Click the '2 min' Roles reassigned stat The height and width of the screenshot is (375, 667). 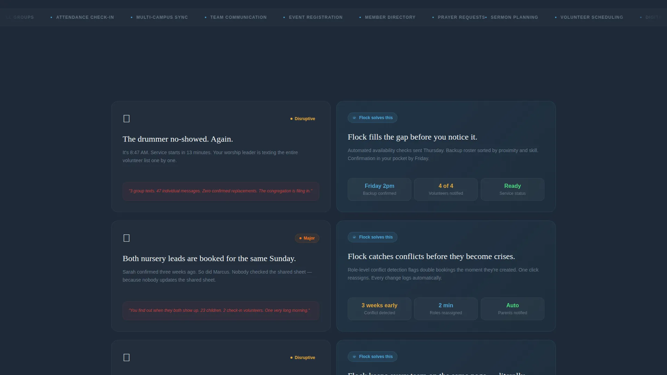446,309
